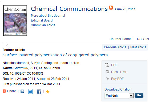Click the Chemical Communications journal title
The image size is (149, 103).
click(x=69, y=9)
